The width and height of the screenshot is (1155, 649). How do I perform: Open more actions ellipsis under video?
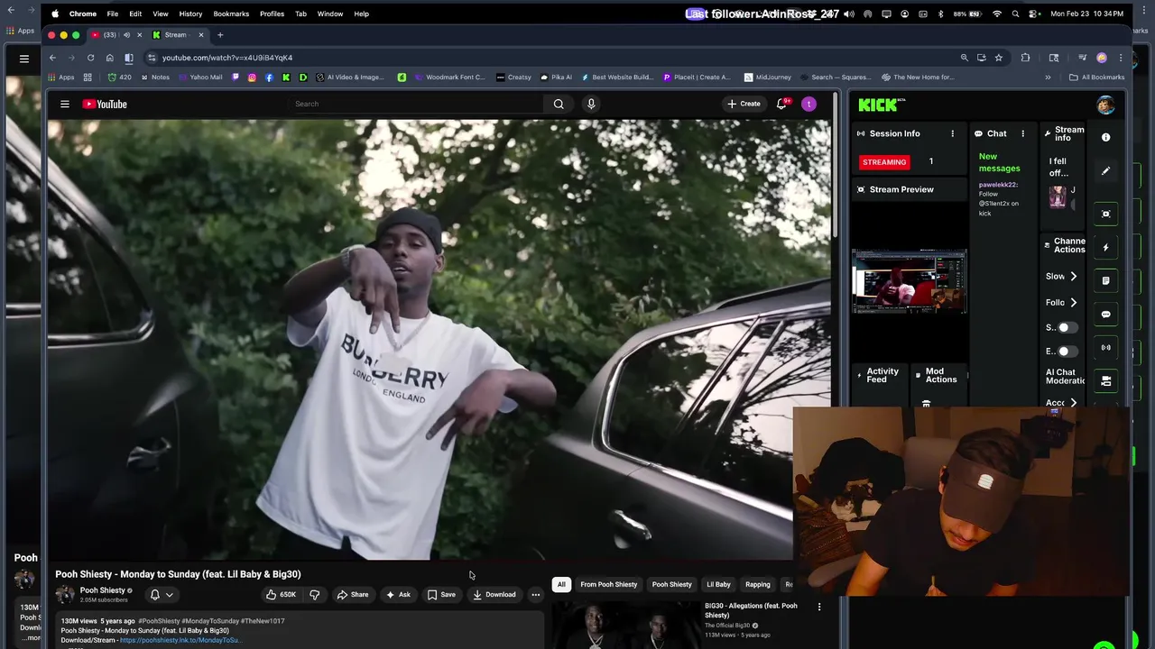(x=535, y=594)
